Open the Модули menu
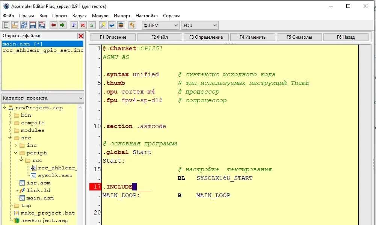This screenshot has width=376, height=225. click(x=100, y=16)
